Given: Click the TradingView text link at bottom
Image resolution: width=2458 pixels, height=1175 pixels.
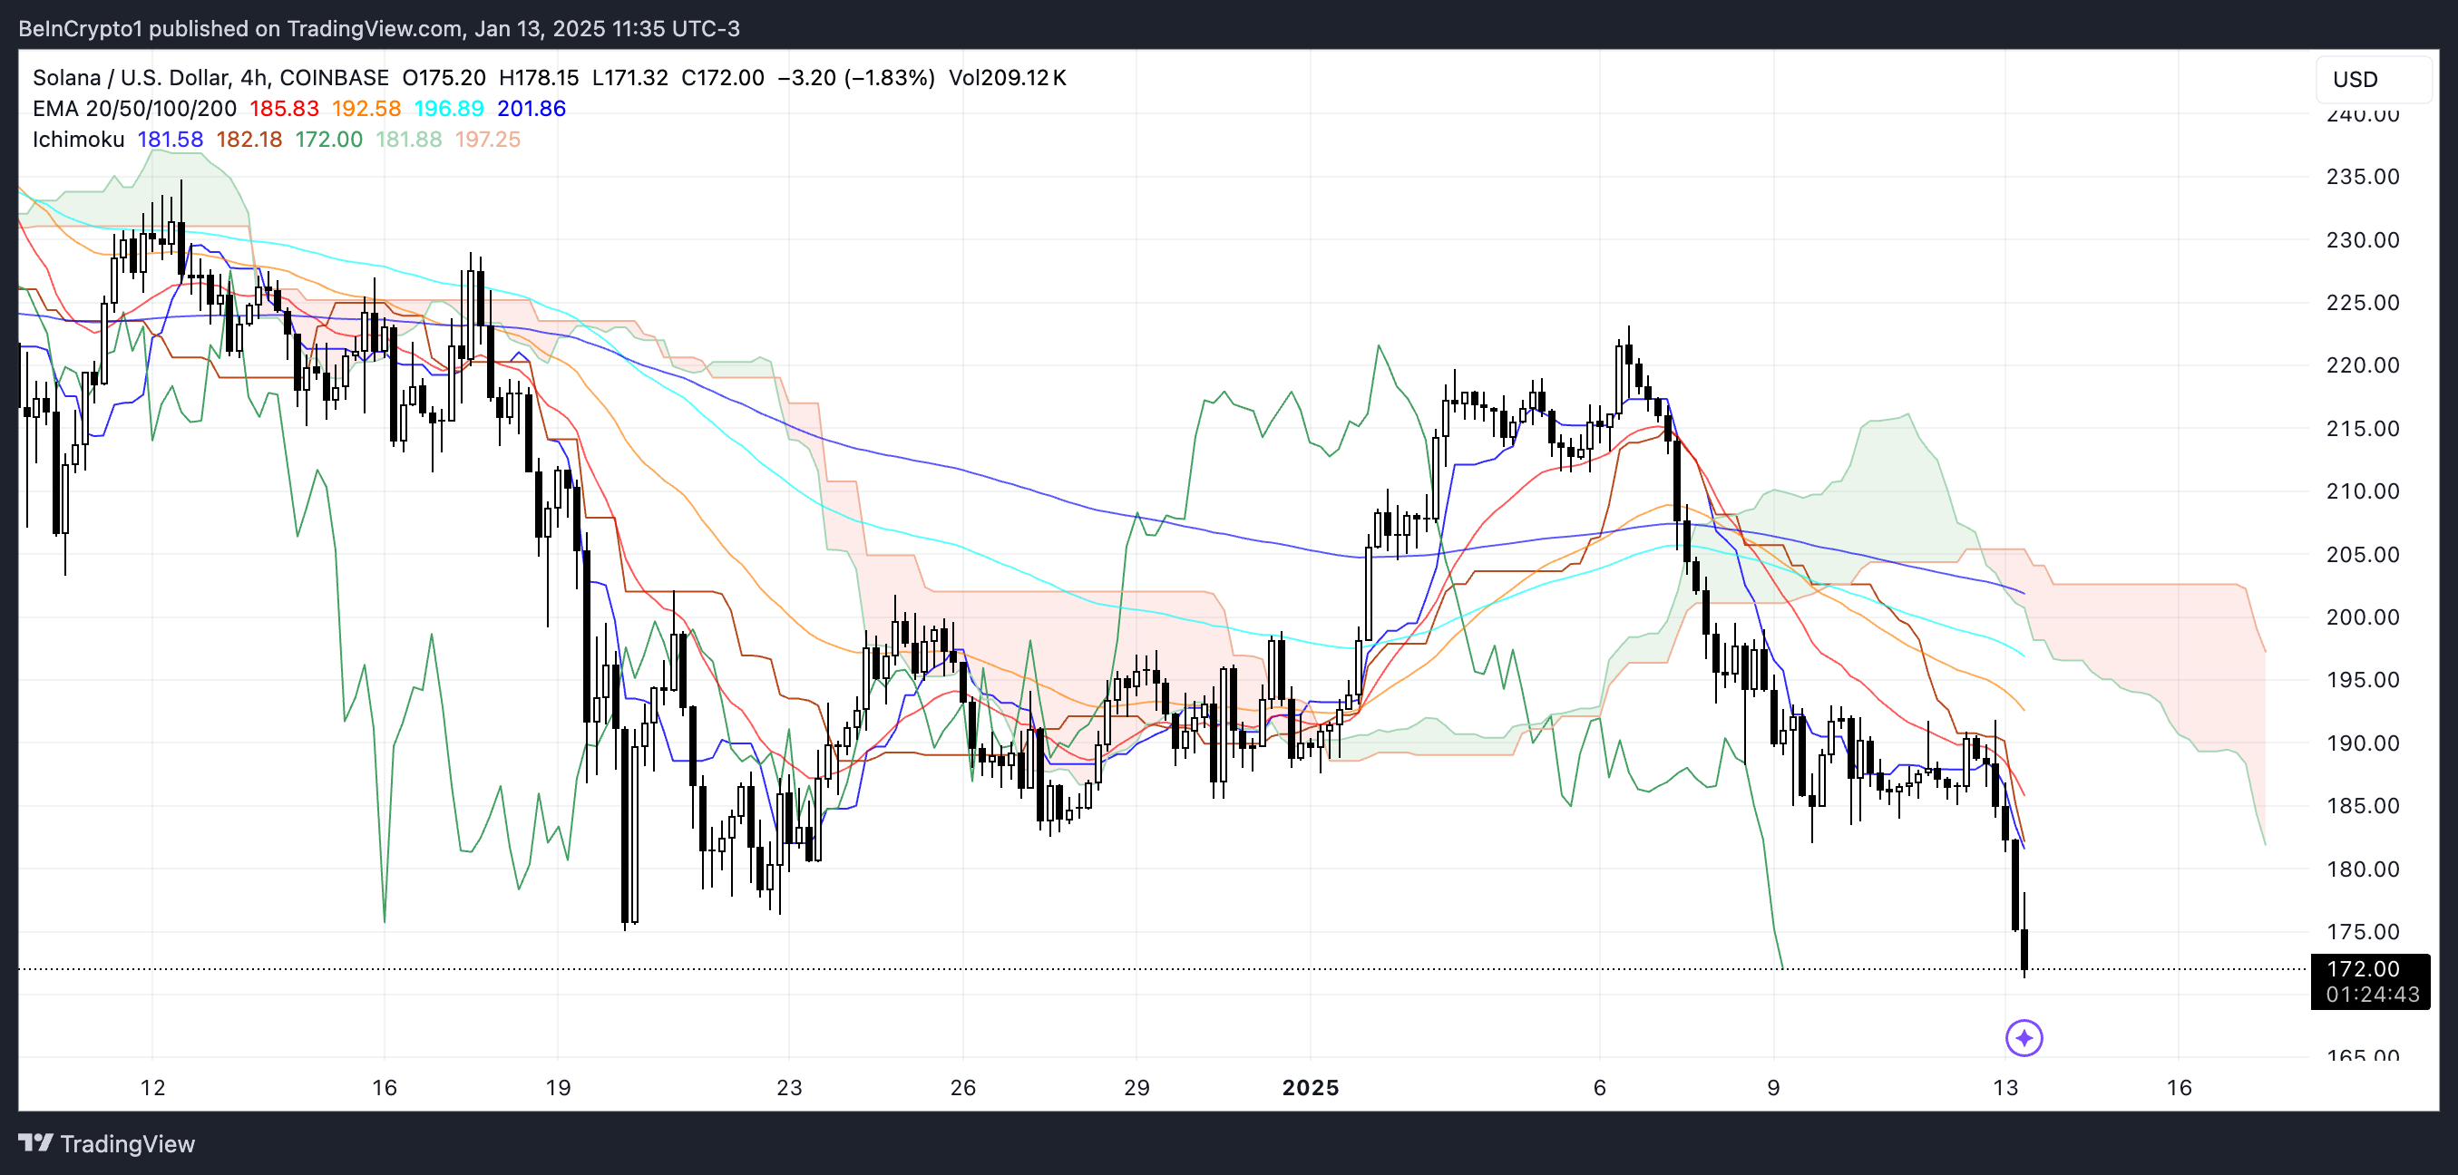Looking at the screenshot, I should (127, 1143).
